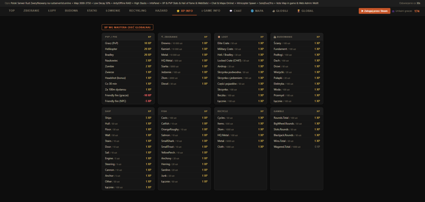Click the info icon beside GAME INFO
The width and height of the screenshot is (425, 202).
tap(202, 11)
